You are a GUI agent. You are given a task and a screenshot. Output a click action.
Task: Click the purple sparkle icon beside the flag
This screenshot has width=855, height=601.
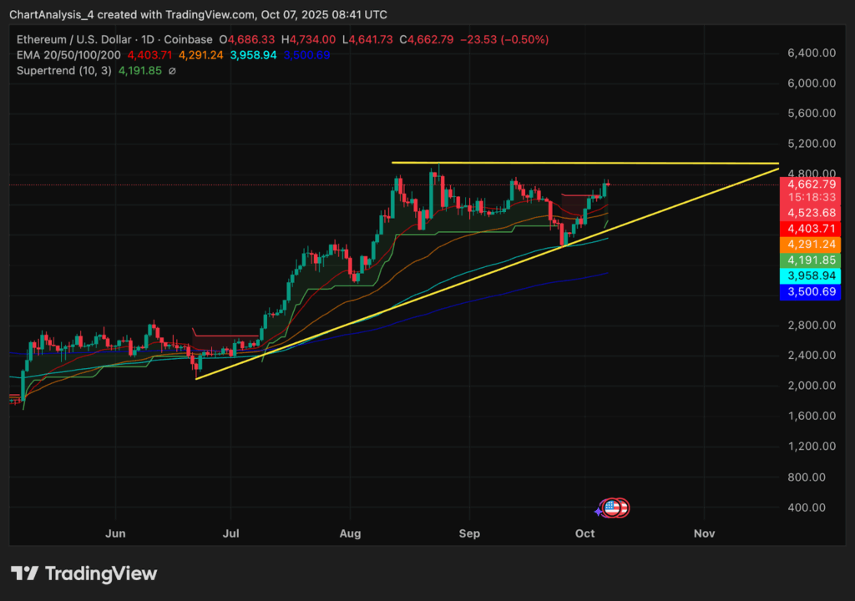click(x=600, y=509)
